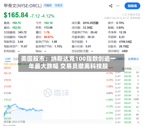Click the $165.84 current price
This screenshot has height=126, width=143.
coord(16,15)
